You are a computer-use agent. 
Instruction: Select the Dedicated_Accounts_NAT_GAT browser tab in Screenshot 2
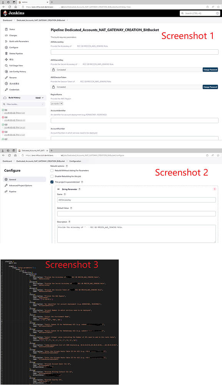(33, 151)
